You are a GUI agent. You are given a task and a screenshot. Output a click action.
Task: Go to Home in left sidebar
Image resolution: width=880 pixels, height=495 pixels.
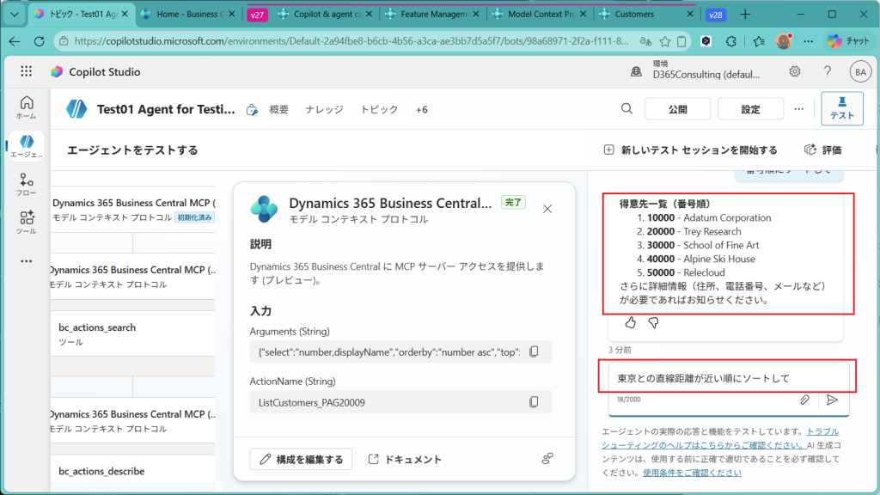click(26, 107)
